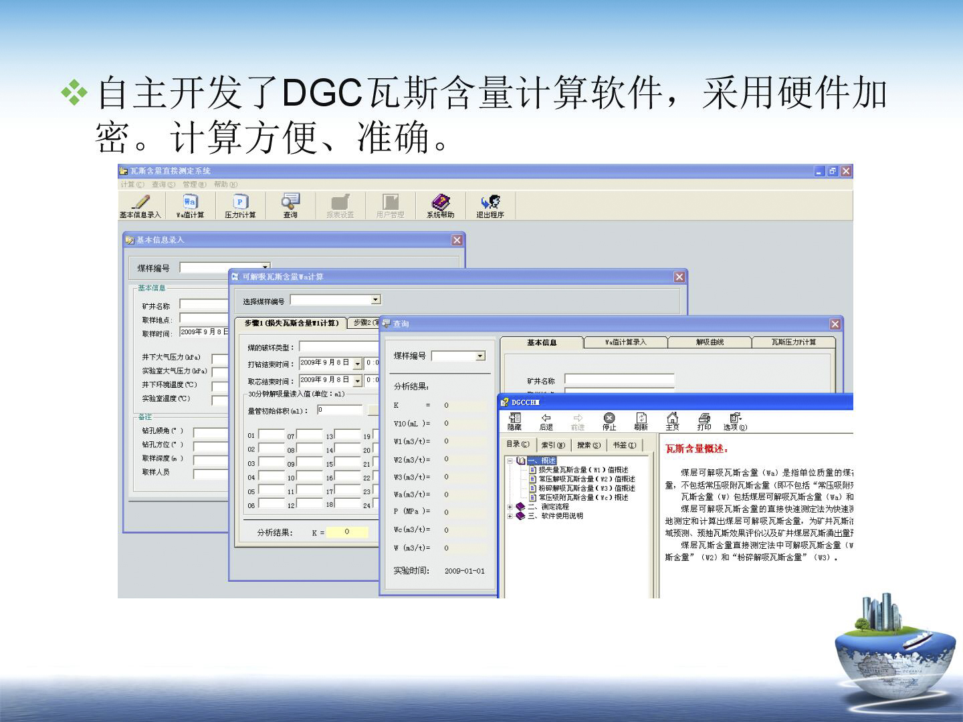Open 系统帮助 with the book icon
The height and width of the screenshot is (722, 963).
click(440, 206)
